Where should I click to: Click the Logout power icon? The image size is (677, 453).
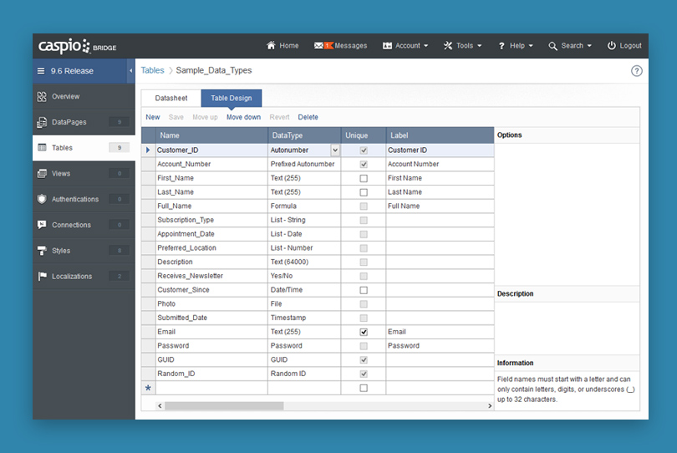[611, 45]
